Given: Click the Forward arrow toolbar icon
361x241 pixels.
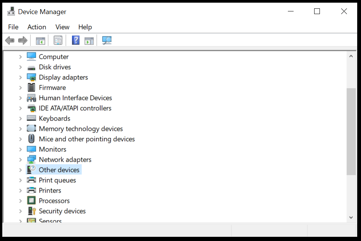Looking at the screenshot, I should coord(23,40).
